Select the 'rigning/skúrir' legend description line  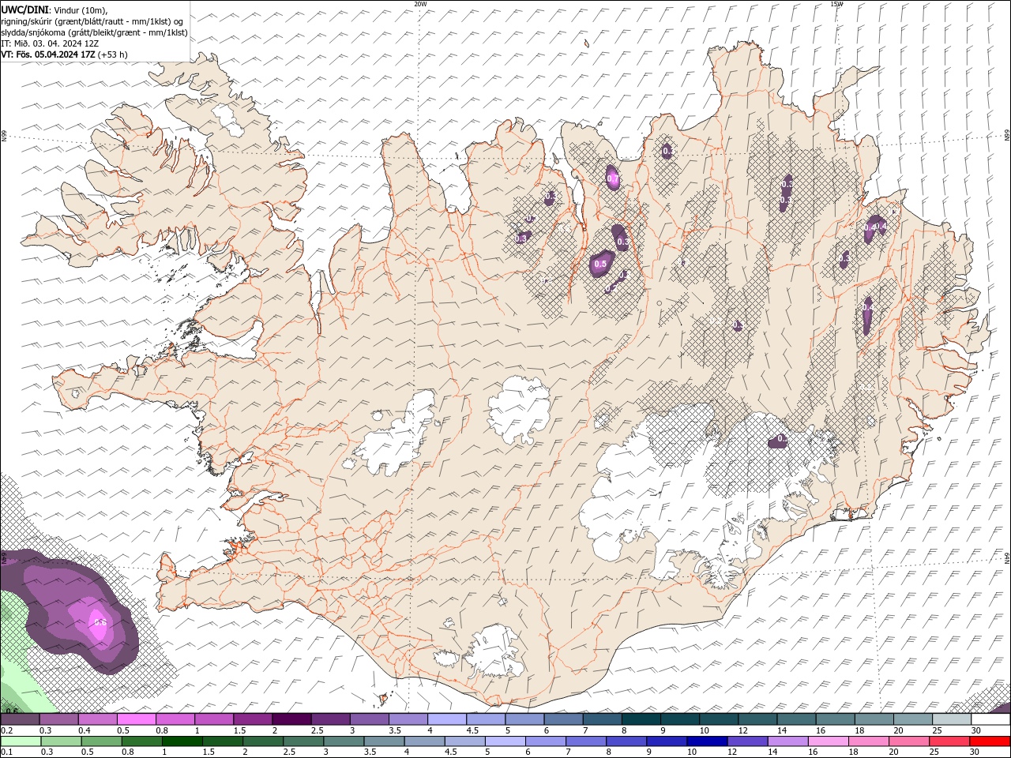pos(92,21)
